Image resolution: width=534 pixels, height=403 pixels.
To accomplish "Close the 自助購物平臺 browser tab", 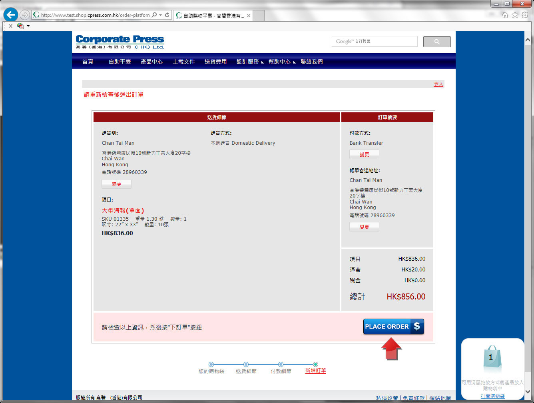I will coord(249,16).
